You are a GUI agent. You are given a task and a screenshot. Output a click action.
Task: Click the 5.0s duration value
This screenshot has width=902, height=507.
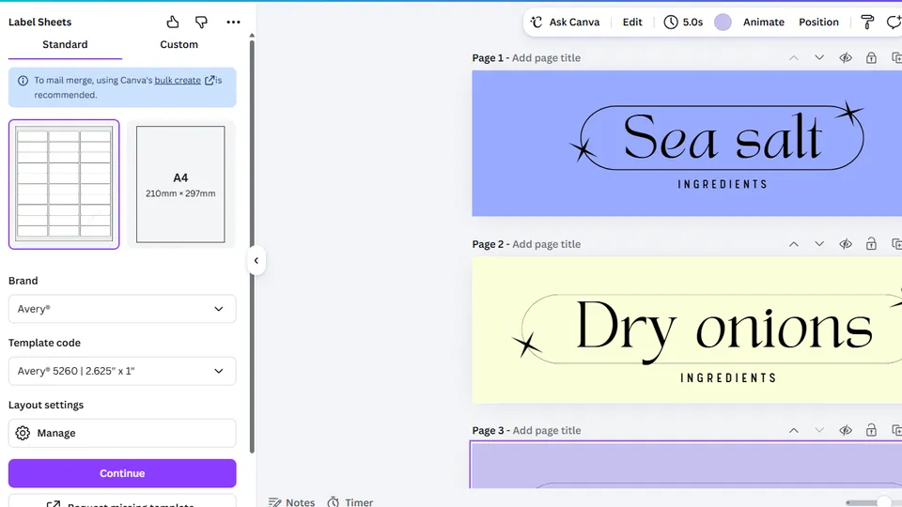[x=692, y=22]
